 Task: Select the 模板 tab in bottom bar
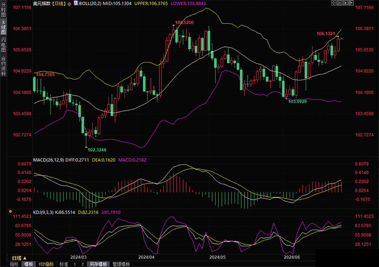coord(28,264)
